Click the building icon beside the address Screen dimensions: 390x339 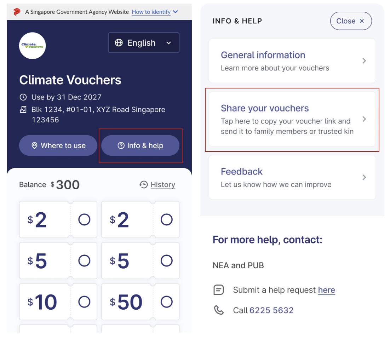tap(23, 109)
